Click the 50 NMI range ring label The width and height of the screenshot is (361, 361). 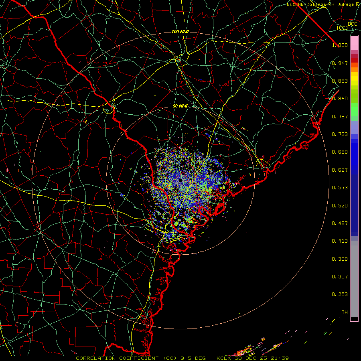[x=180, y=106]
